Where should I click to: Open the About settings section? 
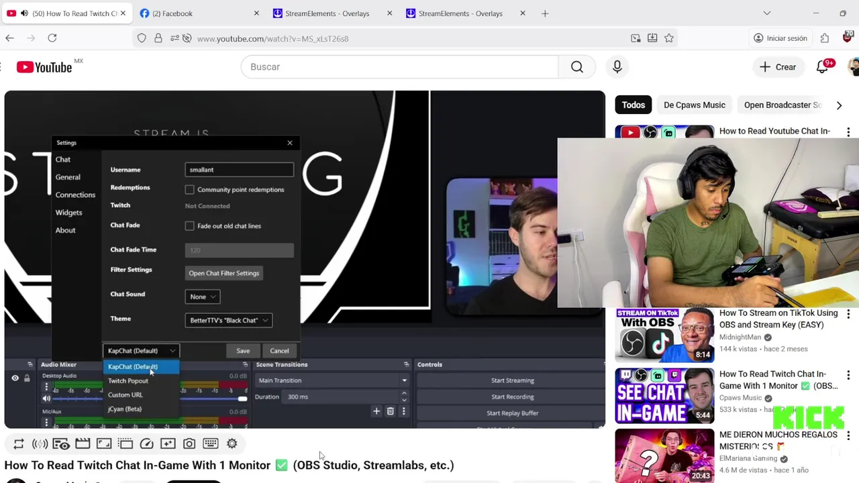[x=65, y=230]
